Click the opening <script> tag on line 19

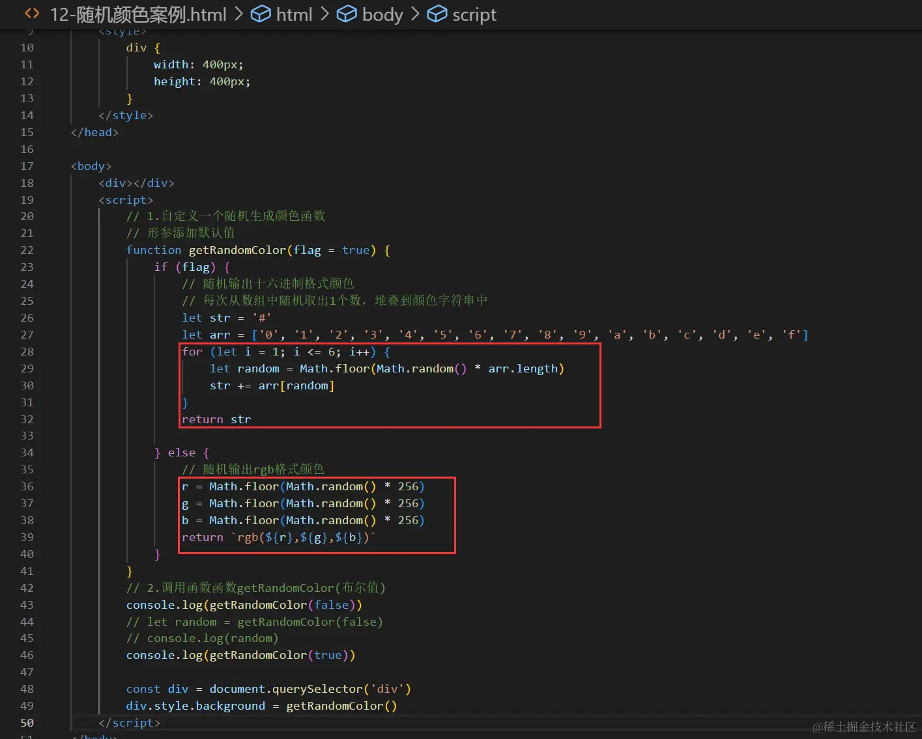tap(126, 200)
